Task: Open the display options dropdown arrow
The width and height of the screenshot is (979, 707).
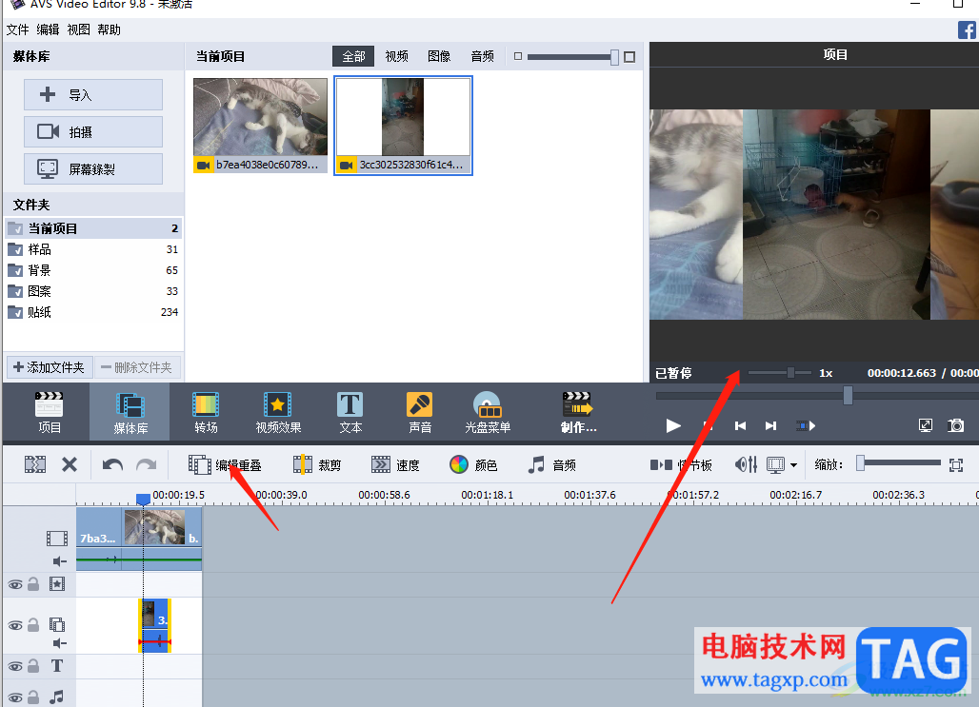Action: [x=793, y=465]
